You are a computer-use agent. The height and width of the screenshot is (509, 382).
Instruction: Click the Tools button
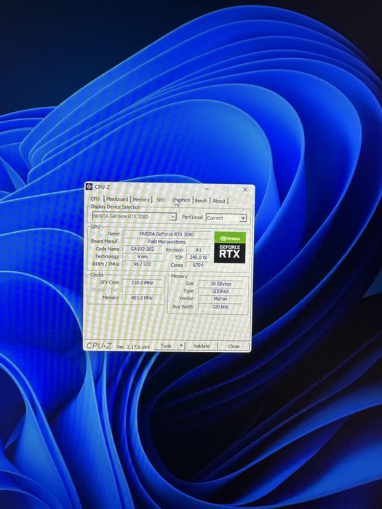click(x=166, y=346)
